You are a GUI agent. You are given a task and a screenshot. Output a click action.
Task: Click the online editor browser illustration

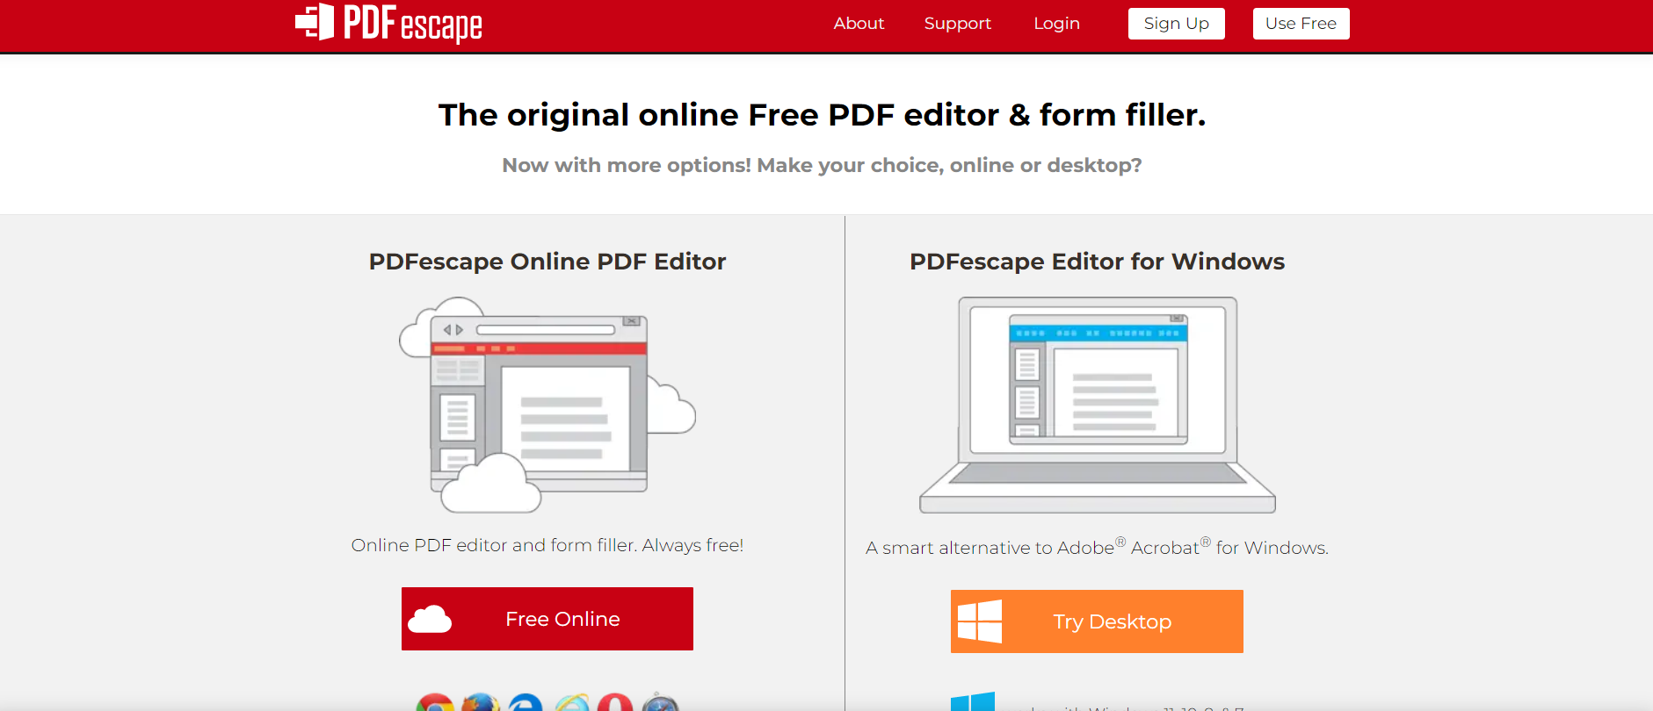pos(547,405)
